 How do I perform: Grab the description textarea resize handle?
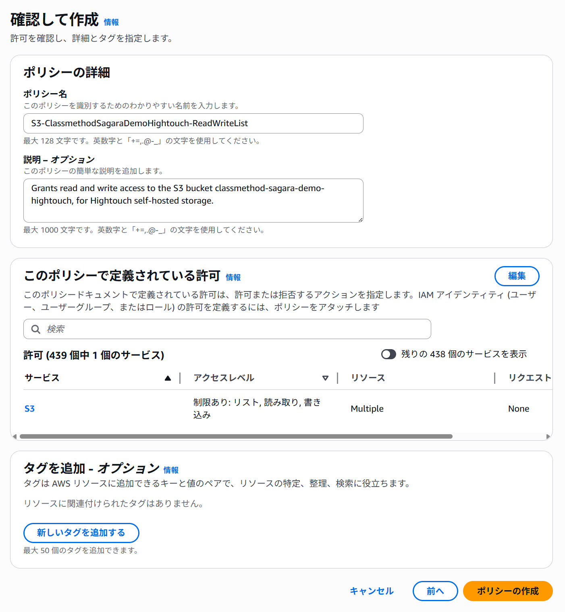pyautogui.click(x=360, y=219)
